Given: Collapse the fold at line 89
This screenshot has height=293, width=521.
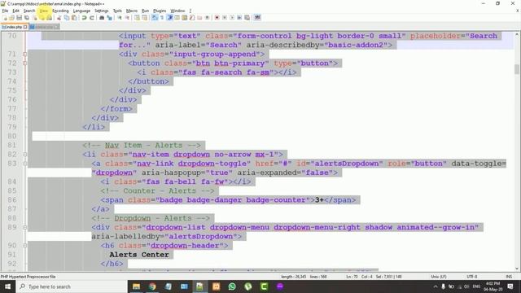Looking at the screenshot, I should 25,228.
